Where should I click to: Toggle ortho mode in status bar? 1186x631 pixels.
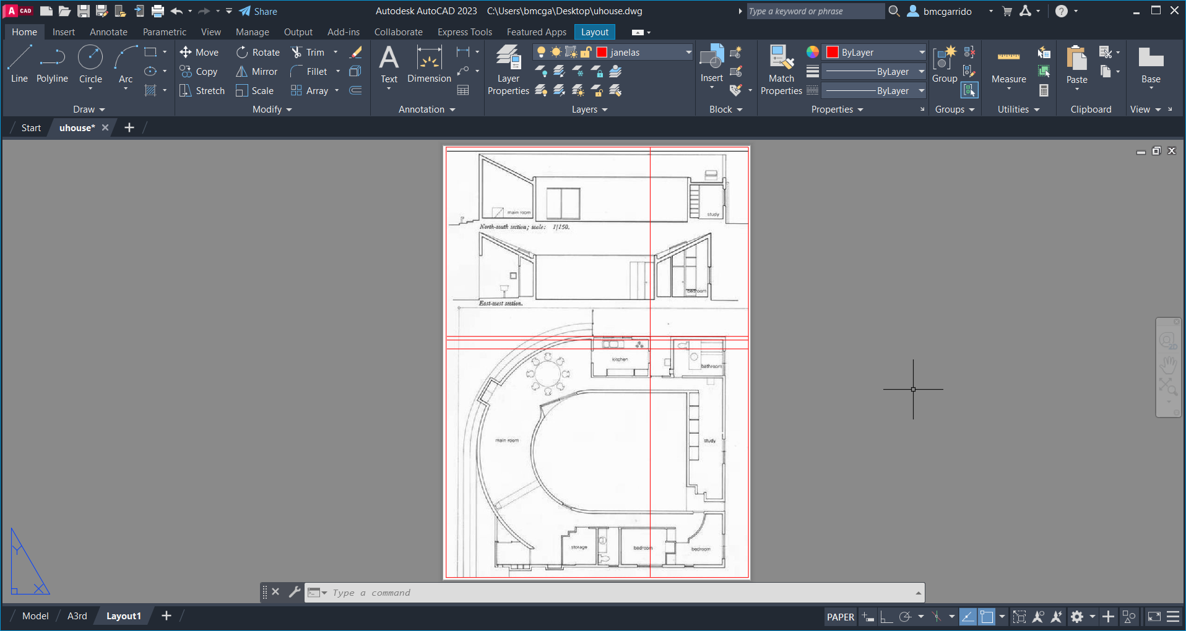(x=886, y=617)
